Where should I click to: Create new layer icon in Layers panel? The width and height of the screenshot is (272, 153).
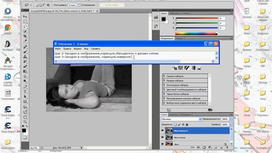tap(221, 147)
